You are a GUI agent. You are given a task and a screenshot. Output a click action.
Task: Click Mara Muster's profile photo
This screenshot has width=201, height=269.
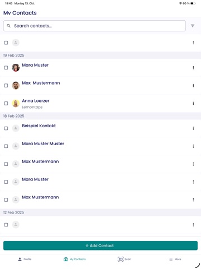click(16, 68)
